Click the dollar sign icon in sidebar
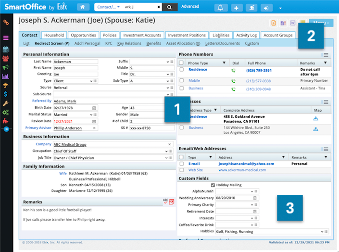339x252 pixels. (6, 94)
